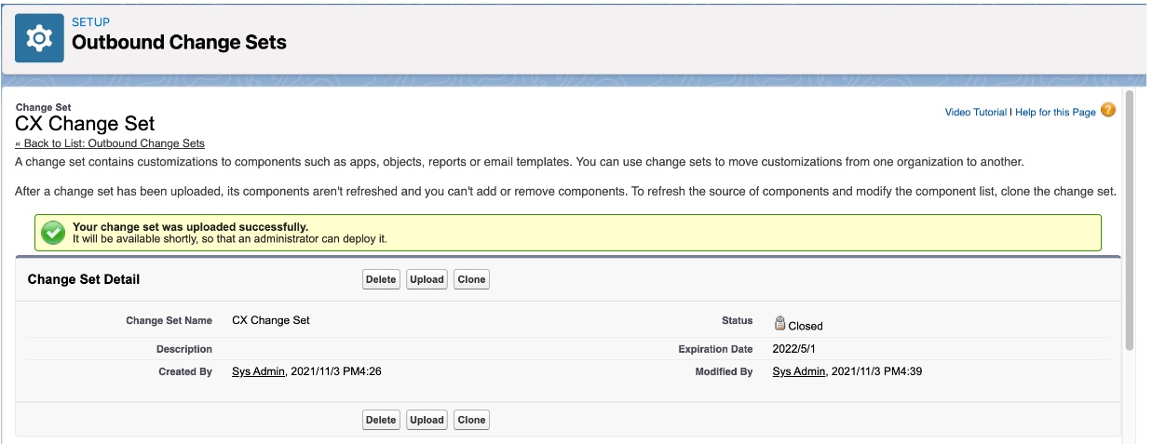Click the bottom Upload button
The height and width of the screenshot is (444, 1152).
427,420
